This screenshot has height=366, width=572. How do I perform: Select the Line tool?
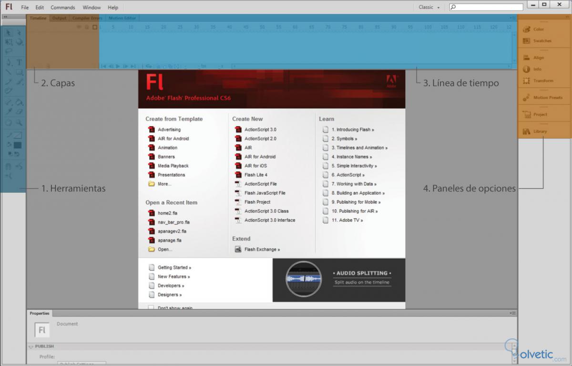(x=9, y=72)
